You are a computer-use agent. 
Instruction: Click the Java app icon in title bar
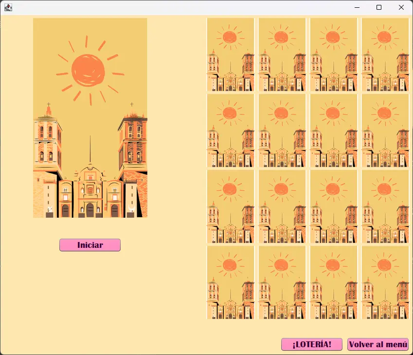(x=8, y=7)
